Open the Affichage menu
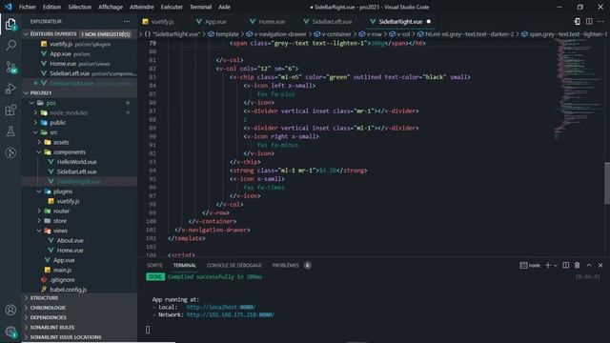 111,7
